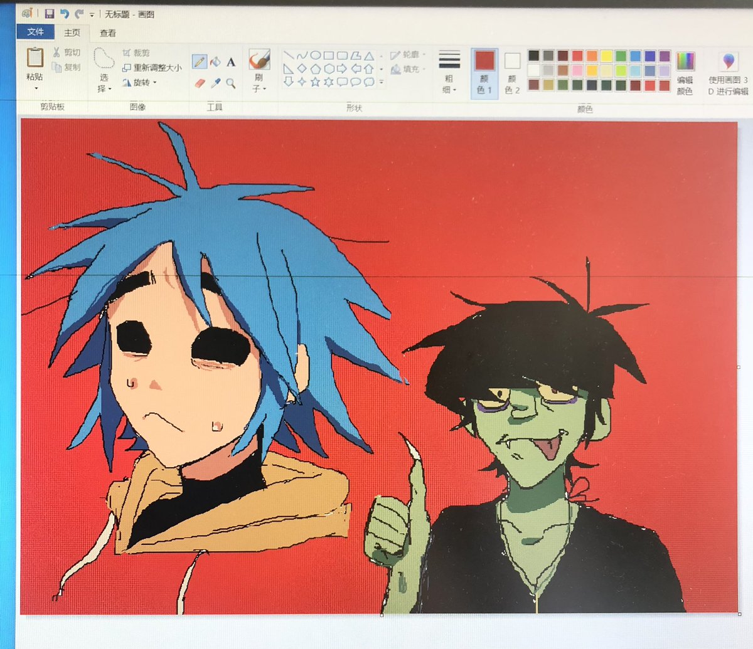This screenshot has width=753, height=649.
Task: Select the hexagon shape
Action: click(x=329, y=68)
